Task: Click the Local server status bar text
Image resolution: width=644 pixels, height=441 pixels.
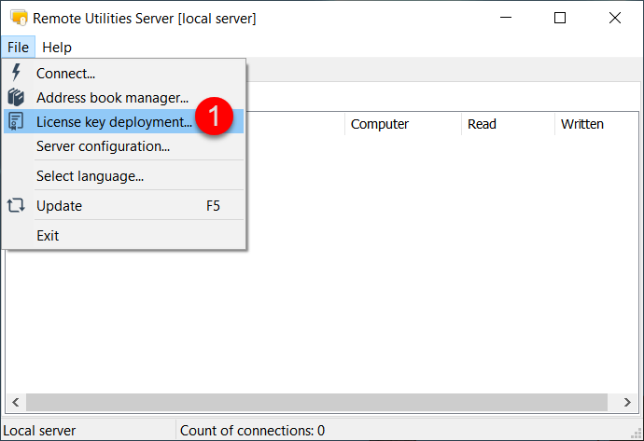Action: 39,431
